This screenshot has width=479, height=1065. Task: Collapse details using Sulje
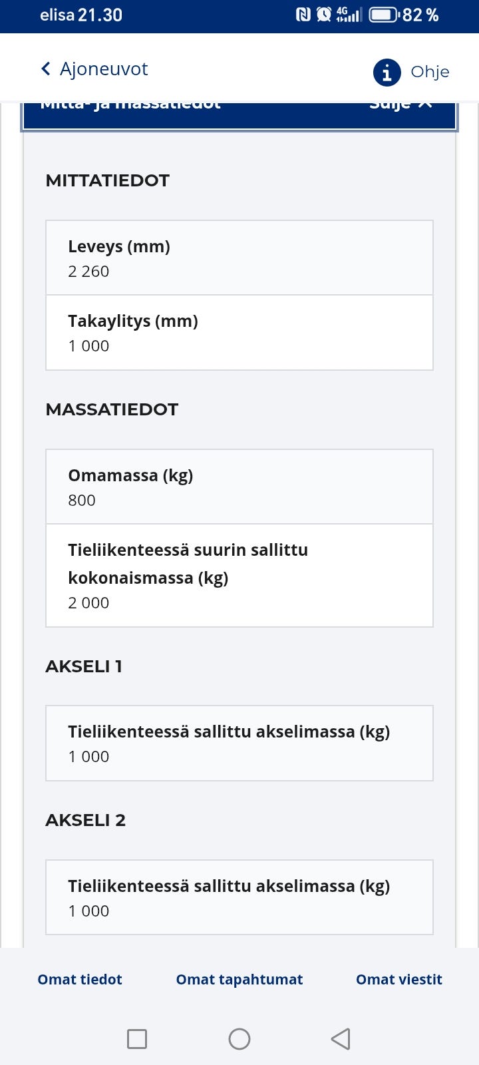click(x=399, y=105)
